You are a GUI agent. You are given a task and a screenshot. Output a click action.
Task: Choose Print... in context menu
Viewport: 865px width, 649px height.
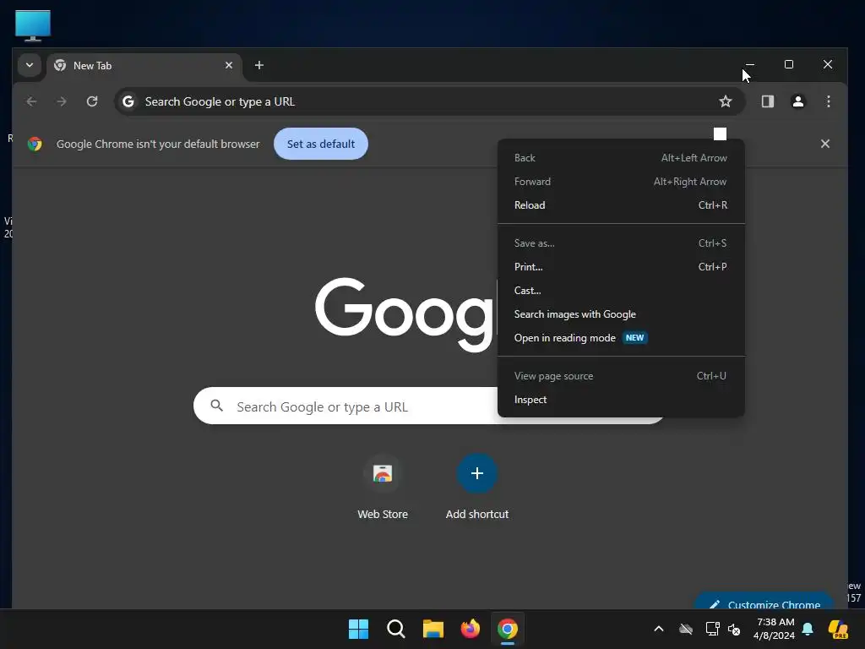[621, 267]
